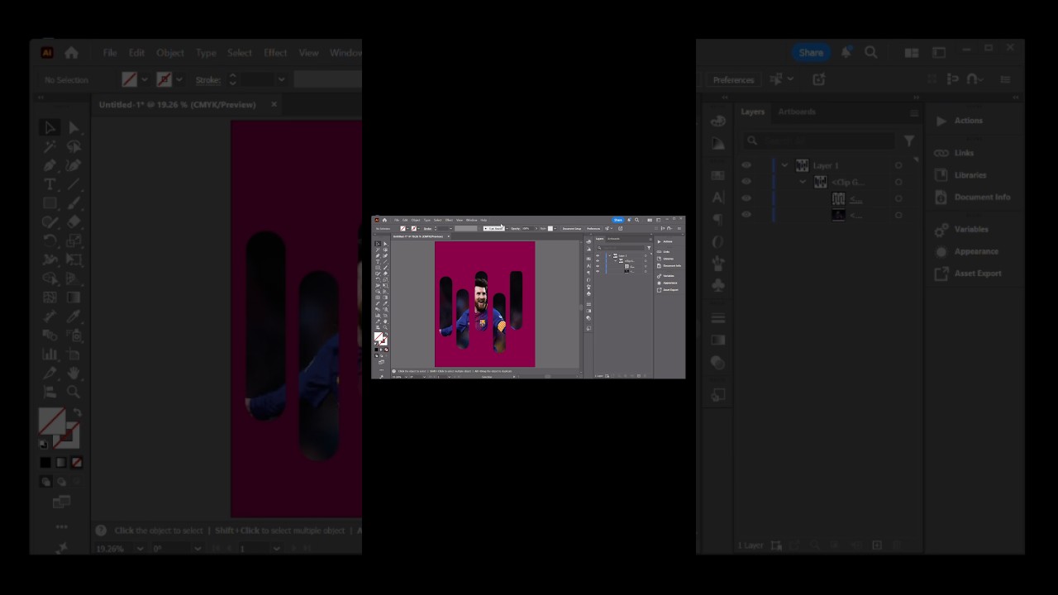Image resolution: width=1058 pixels, height=595 pixels.
Task: Select the Free Transform tool
Action: point(74,260)
